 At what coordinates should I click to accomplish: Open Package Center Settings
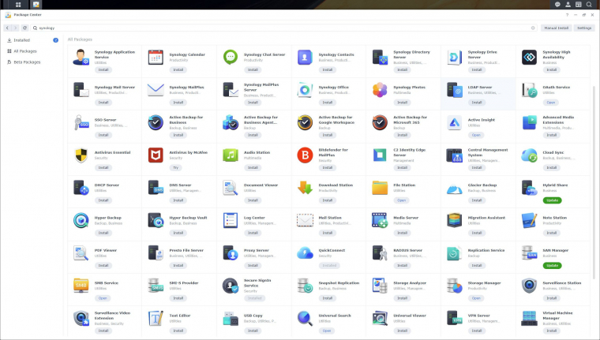[584, 28]
